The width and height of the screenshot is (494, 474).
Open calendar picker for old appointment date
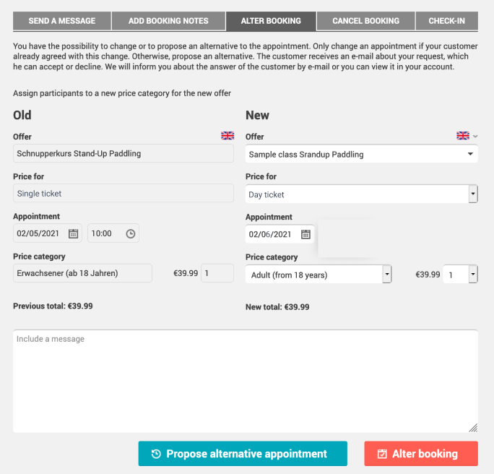[x=73, y=233]
